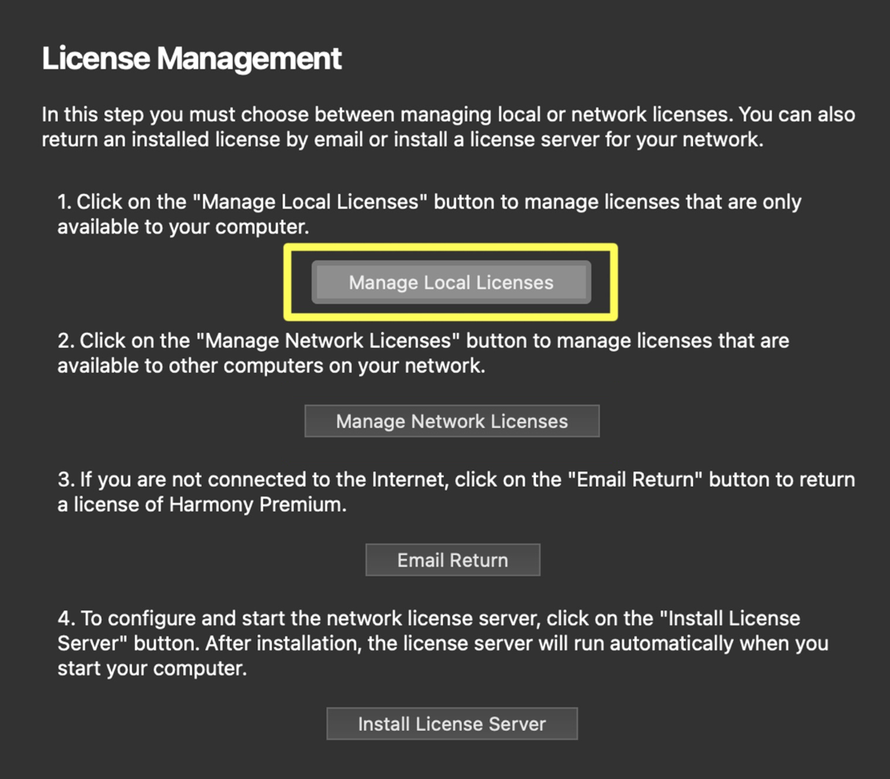Click the yellow highlight rectangle border
890x779 pixels.
pyautogui.click(x=451, y=245)
